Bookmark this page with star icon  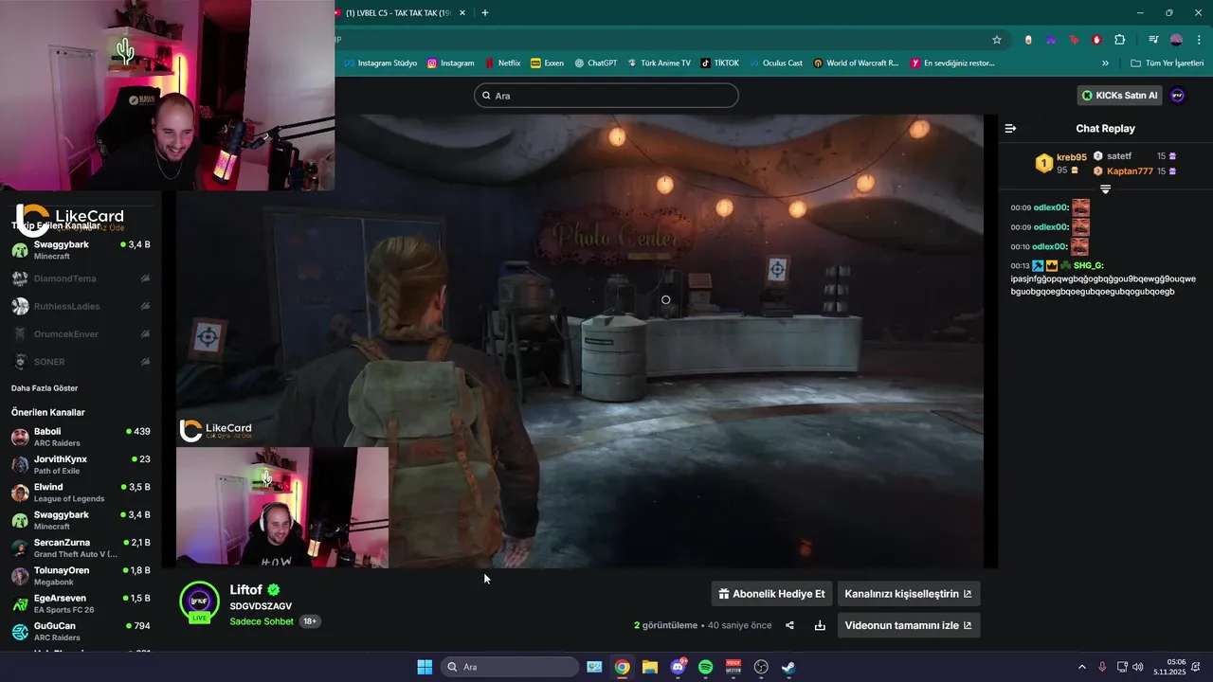point(997,40)
